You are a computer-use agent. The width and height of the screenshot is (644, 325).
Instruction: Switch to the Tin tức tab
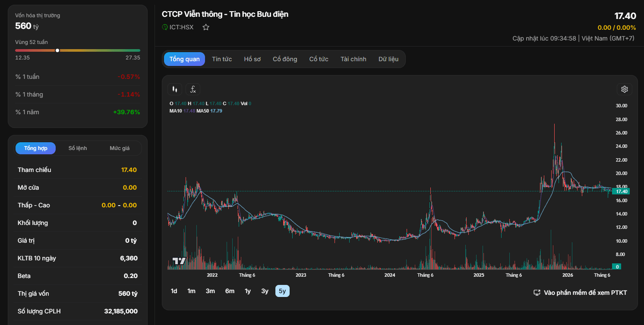pos(222,59)
